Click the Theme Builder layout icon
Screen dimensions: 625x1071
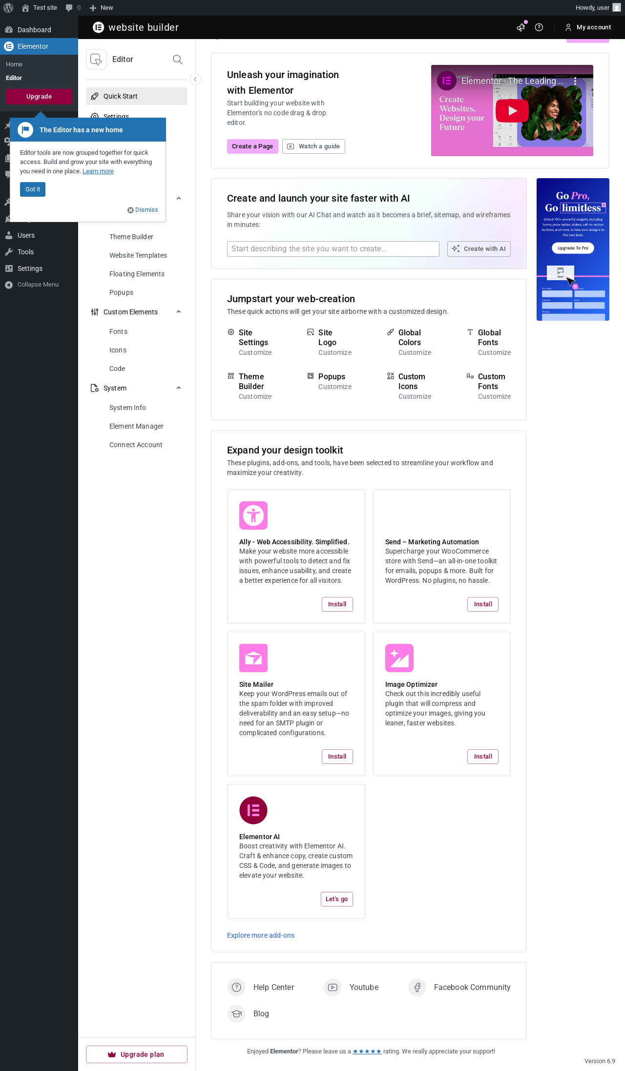tap(231, 376)
